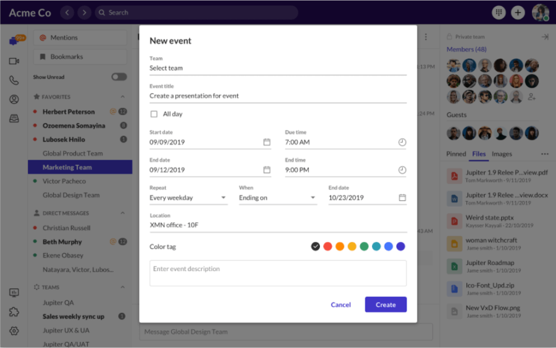Open calendar picker for Start date
Viewport: 556px width, 348px height.
tap(267, 142)
